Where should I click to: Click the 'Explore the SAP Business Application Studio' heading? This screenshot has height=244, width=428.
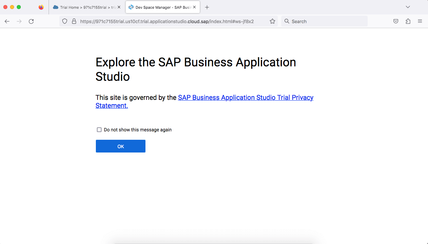coord(196,69)
